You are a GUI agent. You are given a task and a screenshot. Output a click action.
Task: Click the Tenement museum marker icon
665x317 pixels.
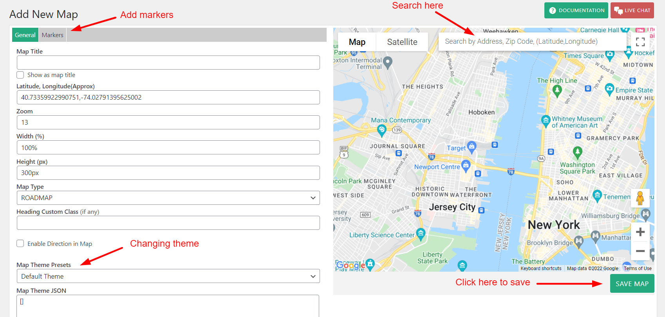coord(597,195)
